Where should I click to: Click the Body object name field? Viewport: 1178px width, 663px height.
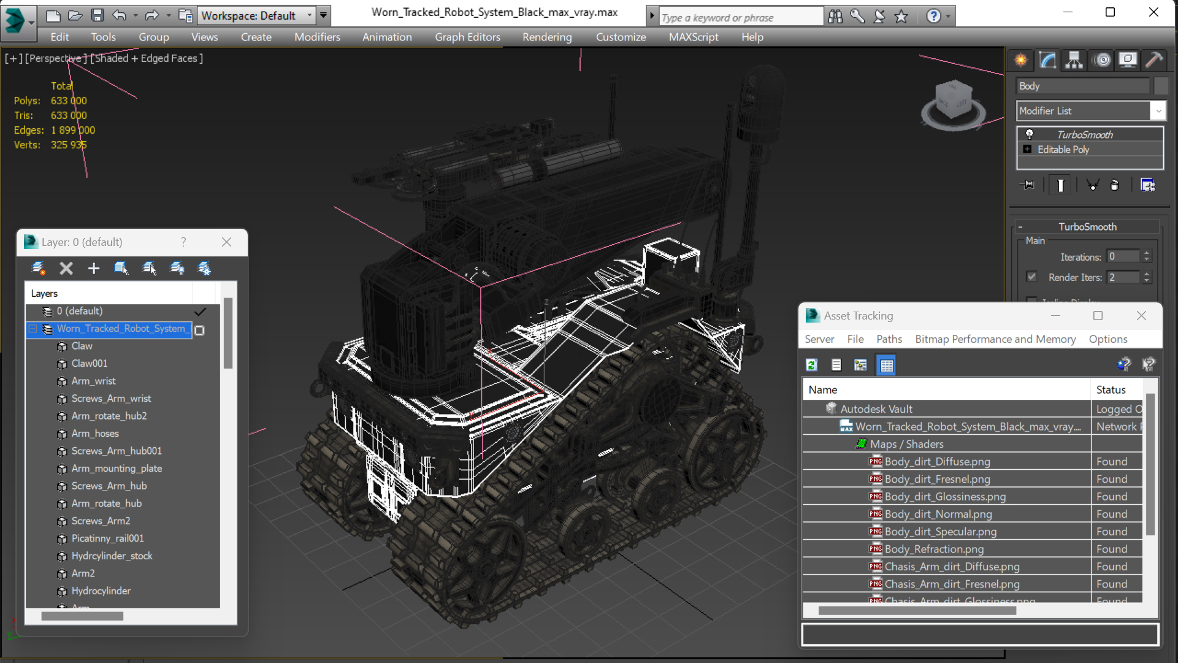point(1083,86)
